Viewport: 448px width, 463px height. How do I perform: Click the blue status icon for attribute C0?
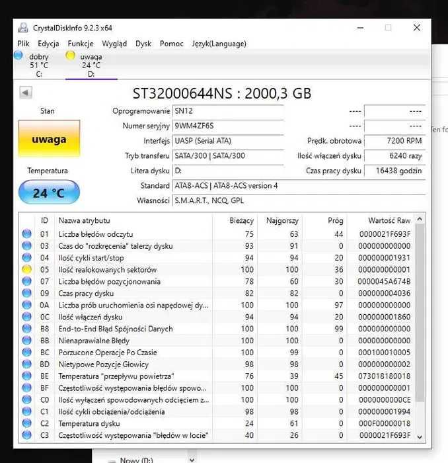pyautogui.click(x=27, y=400)
